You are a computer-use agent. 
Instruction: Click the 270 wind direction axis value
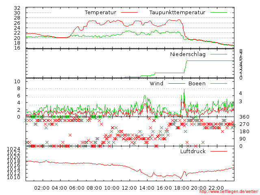[244, 124]
